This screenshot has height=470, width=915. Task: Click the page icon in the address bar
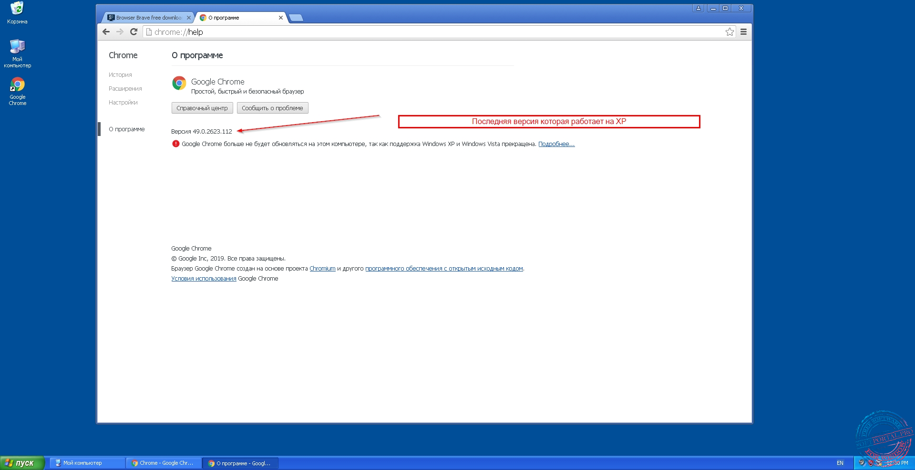[x=149, y=32]
